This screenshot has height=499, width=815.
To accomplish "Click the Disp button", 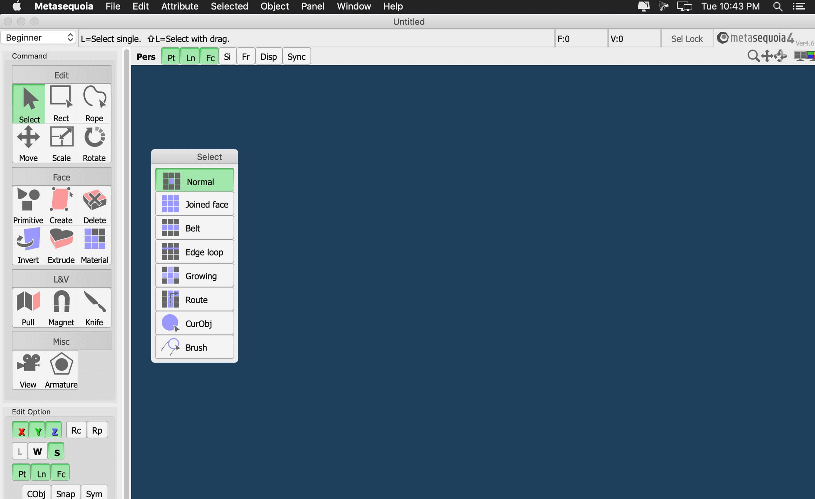I will click(x=269, y=57).
